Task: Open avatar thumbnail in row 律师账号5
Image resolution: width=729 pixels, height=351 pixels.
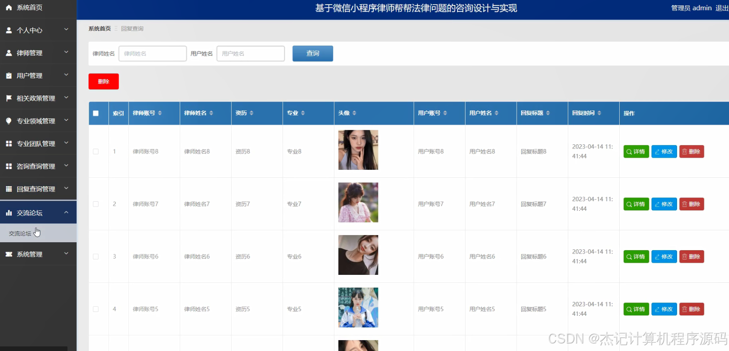Action: pos(358,307)
